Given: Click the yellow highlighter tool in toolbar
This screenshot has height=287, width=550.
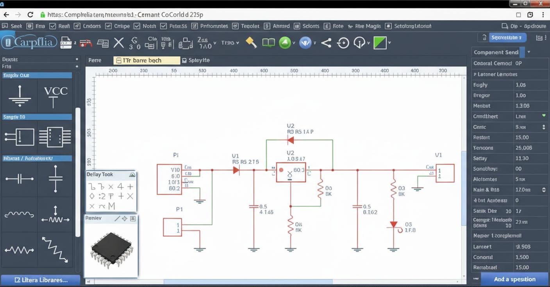Looking at the screenshot, I should [251, 43].
